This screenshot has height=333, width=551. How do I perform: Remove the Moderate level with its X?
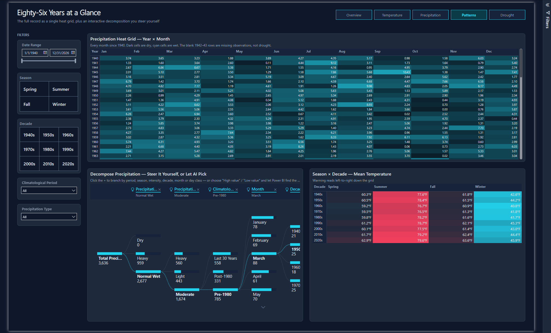click(x=198, y=189)
